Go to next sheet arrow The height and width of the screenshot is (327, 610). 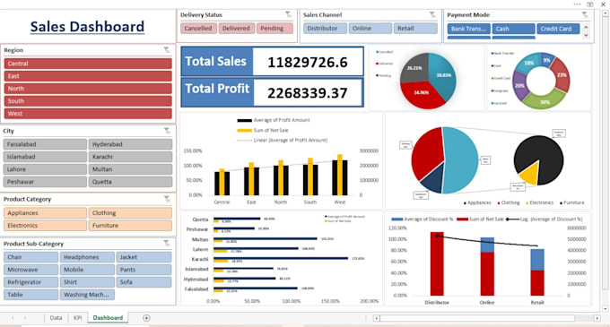coord(25,318)
